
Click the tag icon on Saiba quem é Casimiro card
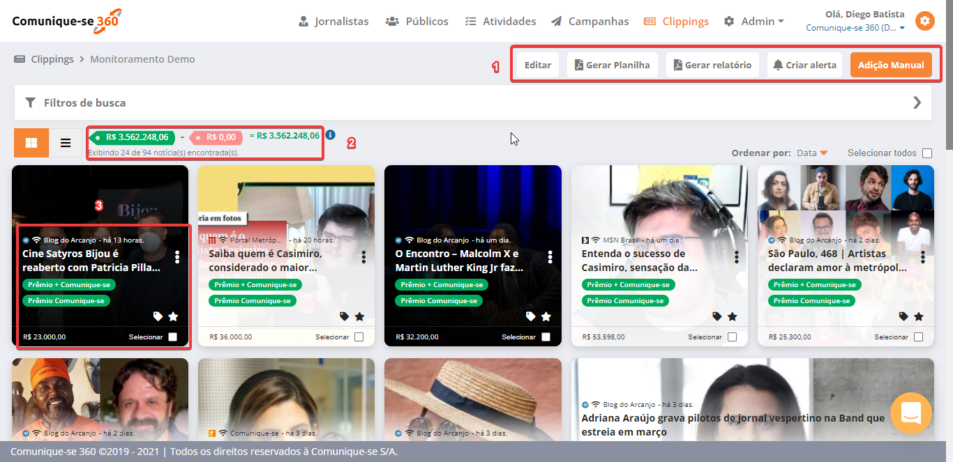(x=344, y=316)
